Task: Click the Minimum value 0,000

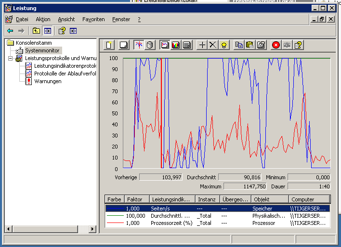Action: pos(309,177)
